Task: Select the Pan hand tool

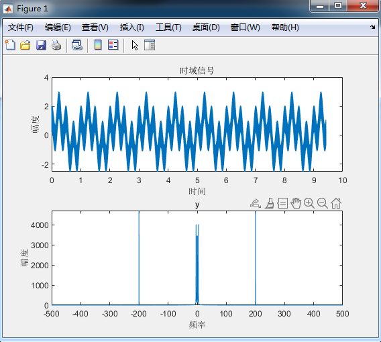Action: pos(296,203)
